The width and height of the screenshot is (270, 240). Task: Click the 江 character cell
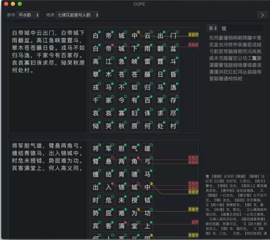click(x=109, y=61)
